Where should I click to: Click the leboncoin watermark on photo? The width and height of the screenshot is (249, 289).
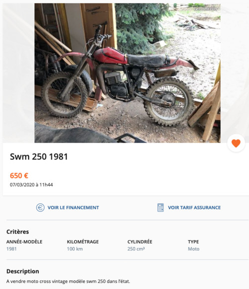[206, 8]
